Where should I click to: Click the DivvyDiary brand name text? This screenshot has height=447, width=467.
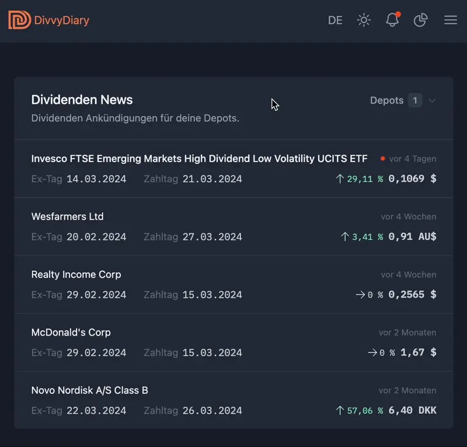[x=62, y=20]
